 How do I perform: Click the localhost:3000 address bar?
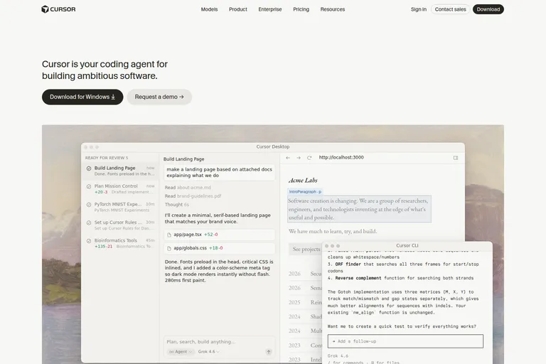coord(341,157)
